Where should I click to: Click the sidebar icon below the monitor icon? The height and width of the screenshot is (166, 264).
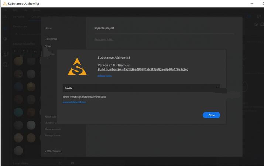click(x=5, y=65)
